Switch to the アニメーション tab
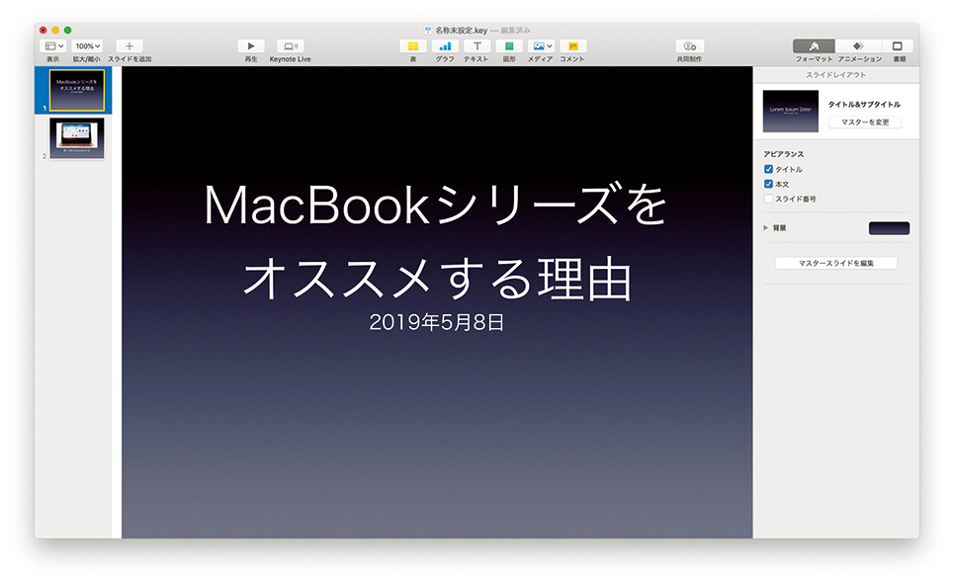 pos(856,46)
